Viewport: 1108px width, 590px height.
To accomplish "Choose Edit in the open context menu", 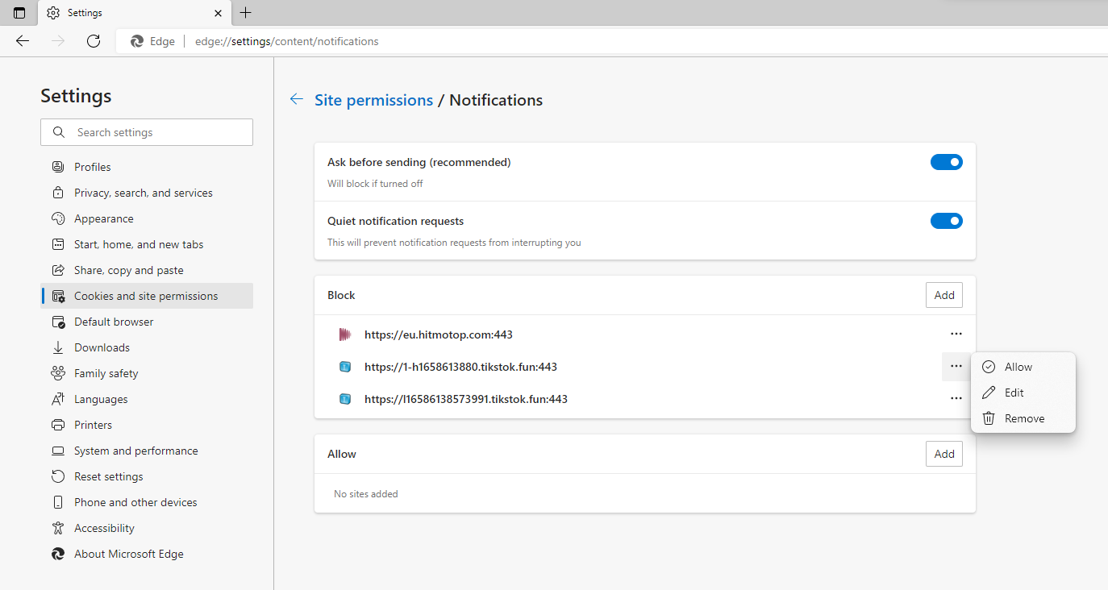I will pyautogui.click(x=1012, y=392).
